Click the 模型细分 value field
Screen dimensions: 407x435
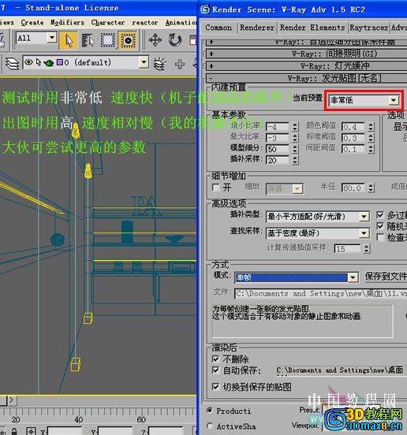tap(278, 149)
